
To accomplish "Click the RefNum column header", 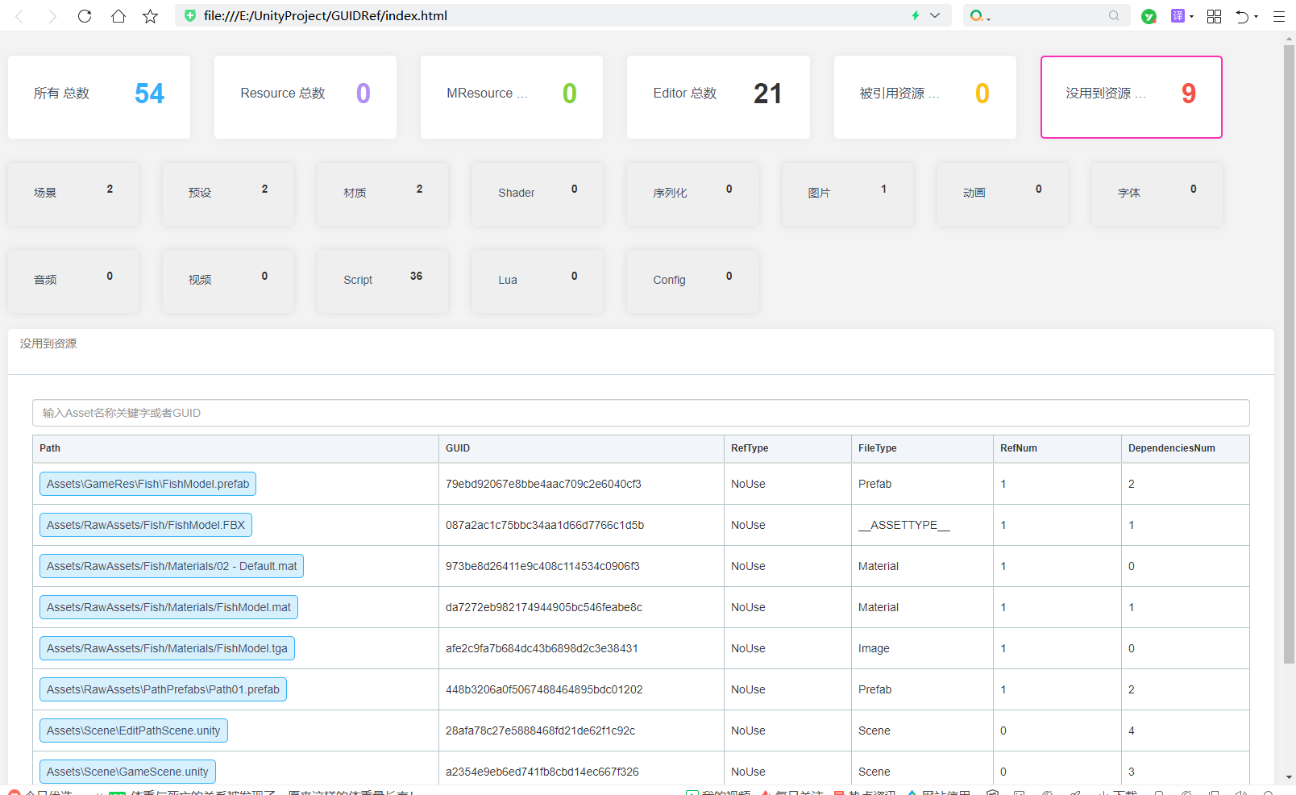I will (1057, 448).
